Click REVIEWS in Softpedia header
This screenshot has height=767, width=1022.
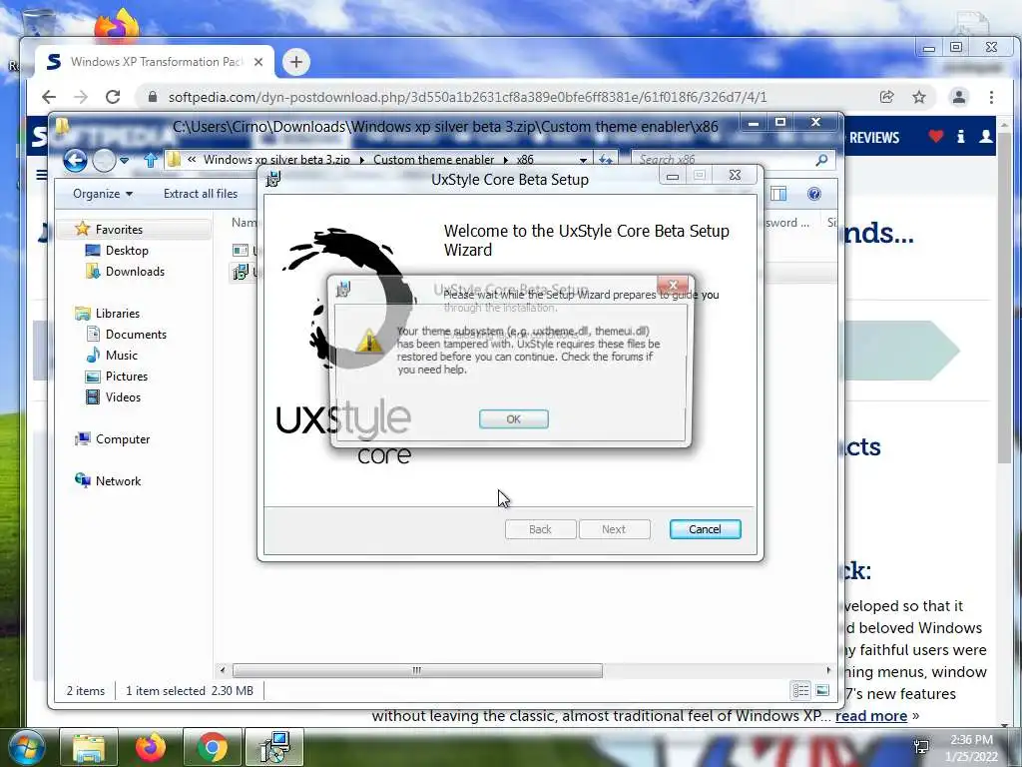click(874, 138)
